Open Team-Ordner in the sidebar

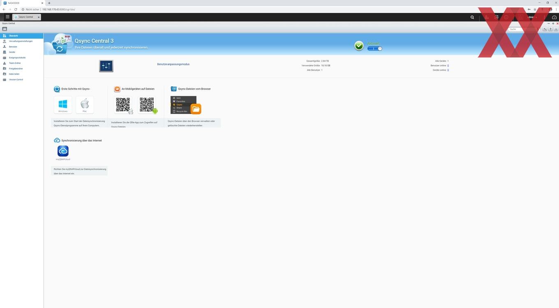(22, 63)
